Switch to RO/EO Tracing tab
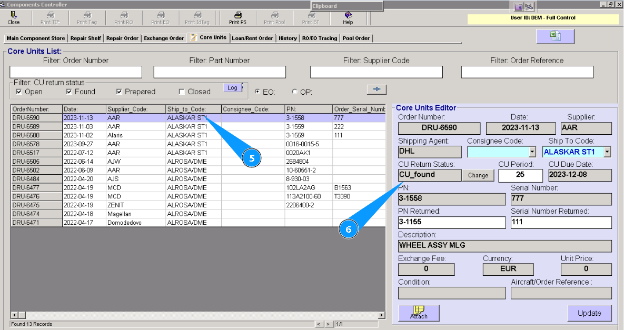The width and height of the screenshot is (624, 330). [x=320, y=38]
